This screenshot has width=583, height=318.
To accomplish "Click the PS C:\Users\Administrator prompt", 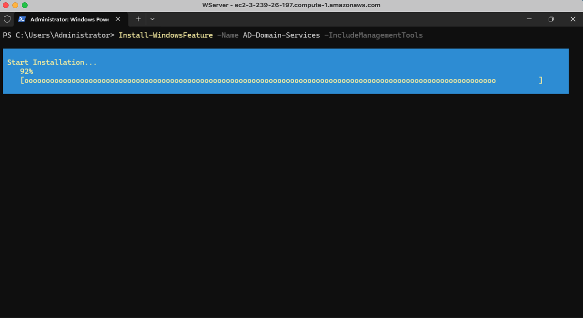I will (58, 35).
